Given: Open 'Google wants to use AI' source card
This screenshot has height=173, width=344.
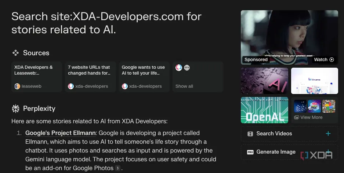Looking at the screenshot, I should point(144,76).
